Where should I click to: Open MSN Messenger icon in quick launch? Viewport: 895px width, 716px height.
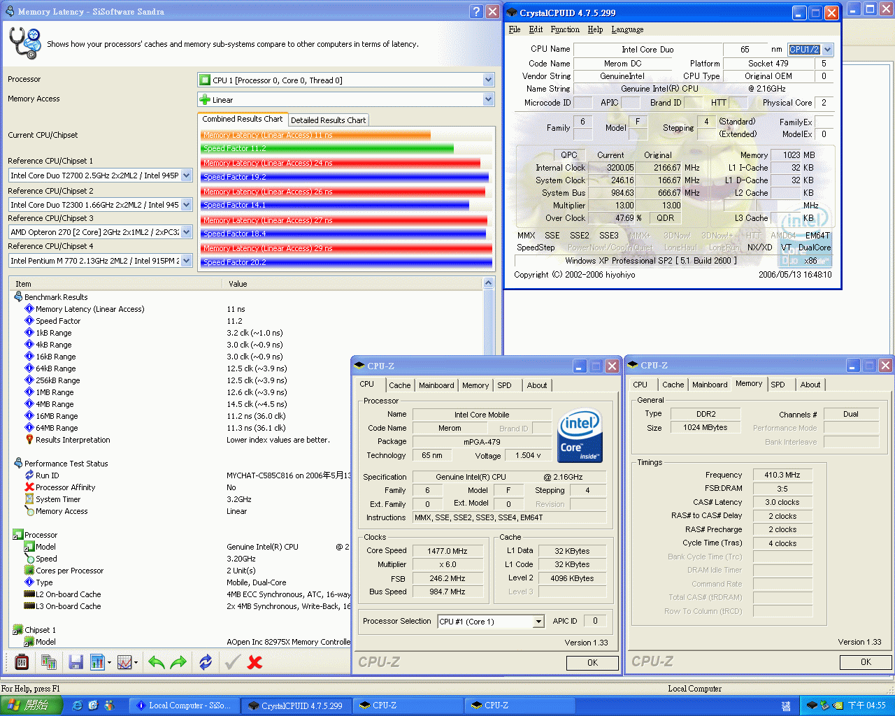tap(109, 706)
